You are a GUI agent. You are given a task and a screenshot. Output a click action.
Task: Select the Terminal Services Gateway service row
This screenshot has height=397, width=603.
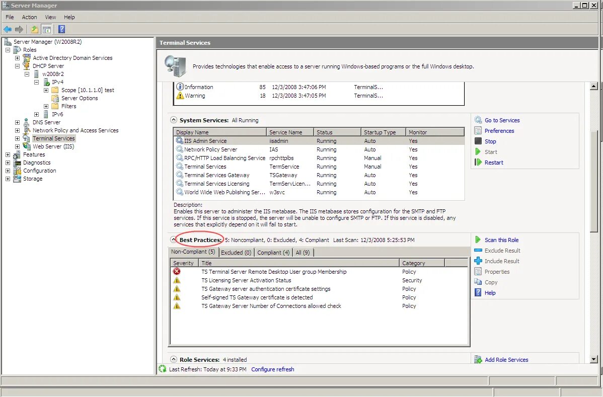[319, 175]
